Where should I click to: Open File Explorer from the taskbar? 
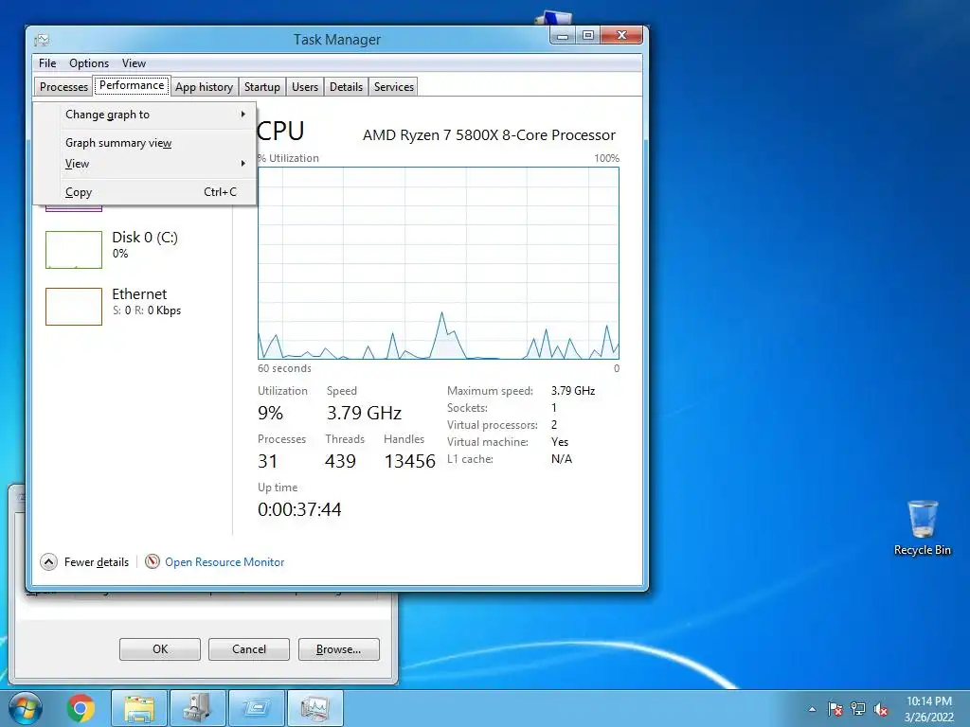(x=139, y=708)
